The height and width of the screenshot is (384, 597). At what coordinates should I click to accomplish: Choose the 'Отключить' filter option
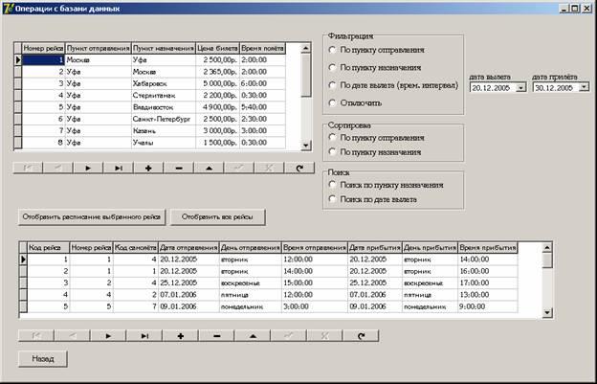(333, 102)
